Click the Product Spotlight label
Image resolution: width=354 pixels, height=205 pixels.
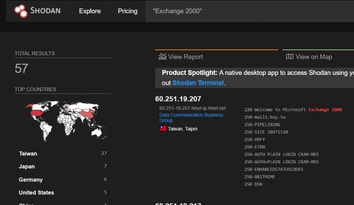[189, 73]
